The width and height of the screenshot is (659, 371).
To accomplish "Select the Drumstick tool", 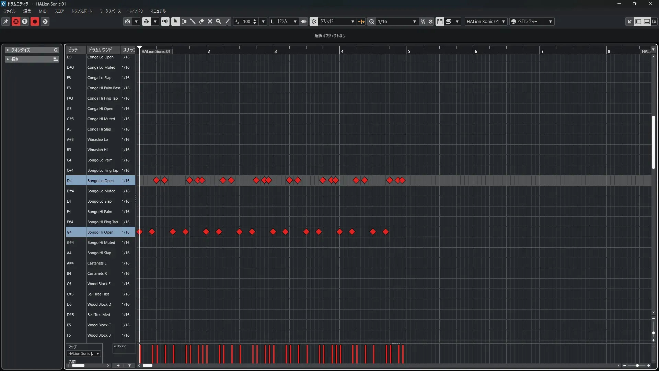I will coord(193,22).
